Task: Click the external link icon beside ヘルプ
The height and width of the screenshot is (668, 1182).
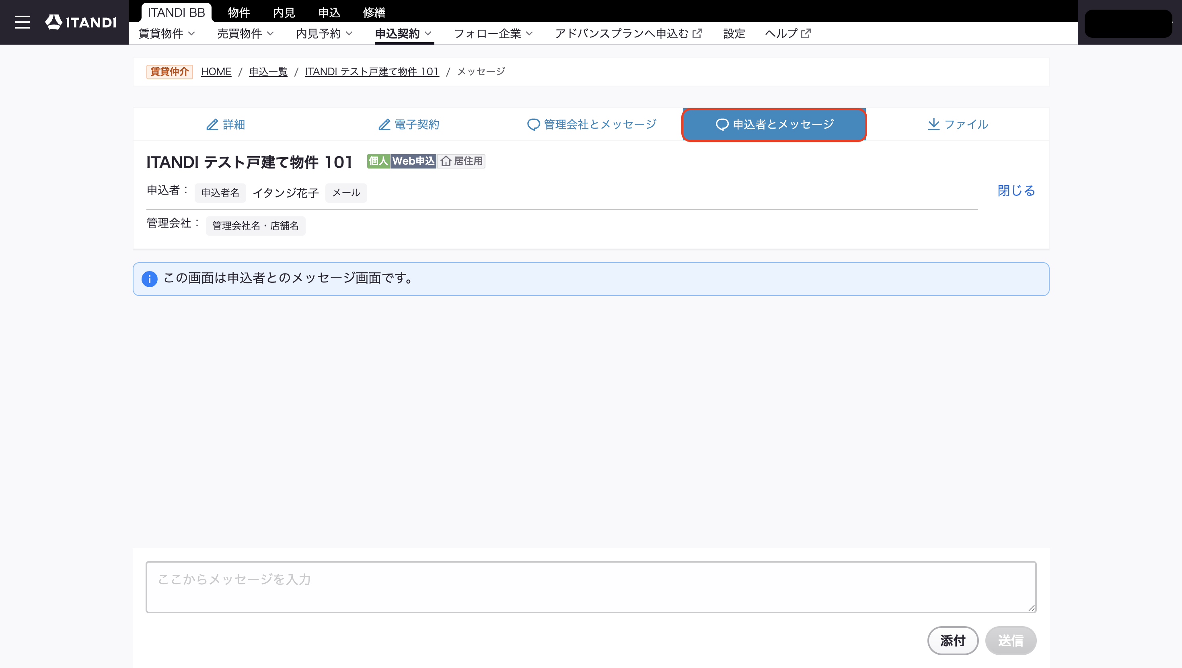Action: coord(806,33)
